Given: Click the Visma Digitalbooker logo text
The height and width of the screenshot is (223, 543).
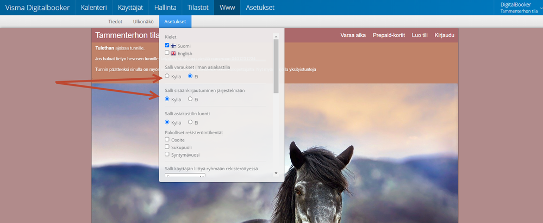Looking at the screenshot, I should [x=38, y=8].
